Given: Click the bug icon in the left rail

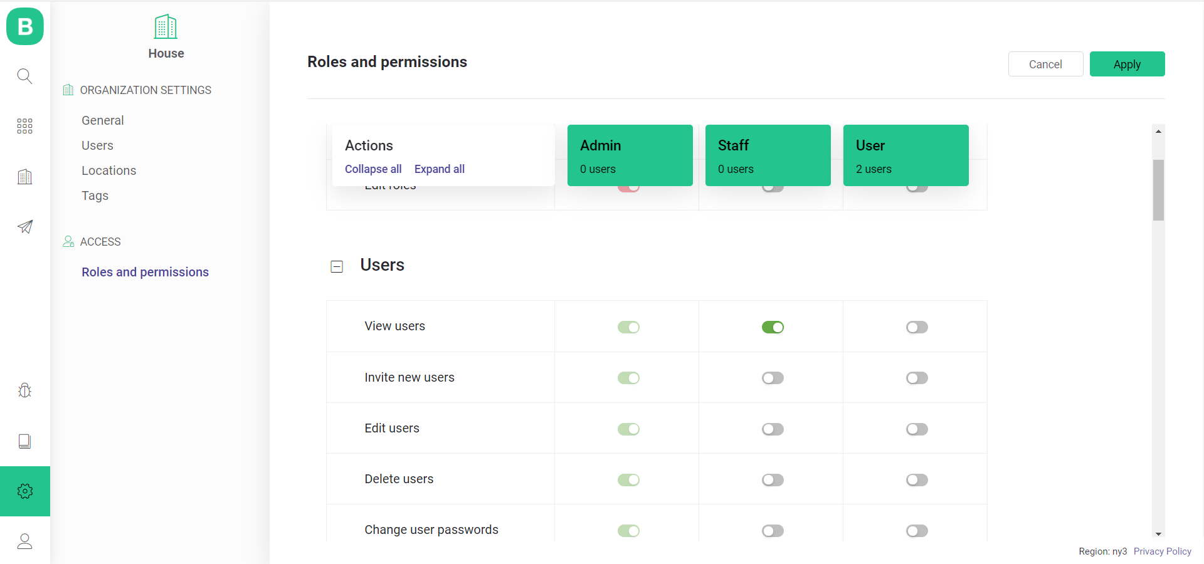Looking at the screenshot, I should click(x=24, y=390).
